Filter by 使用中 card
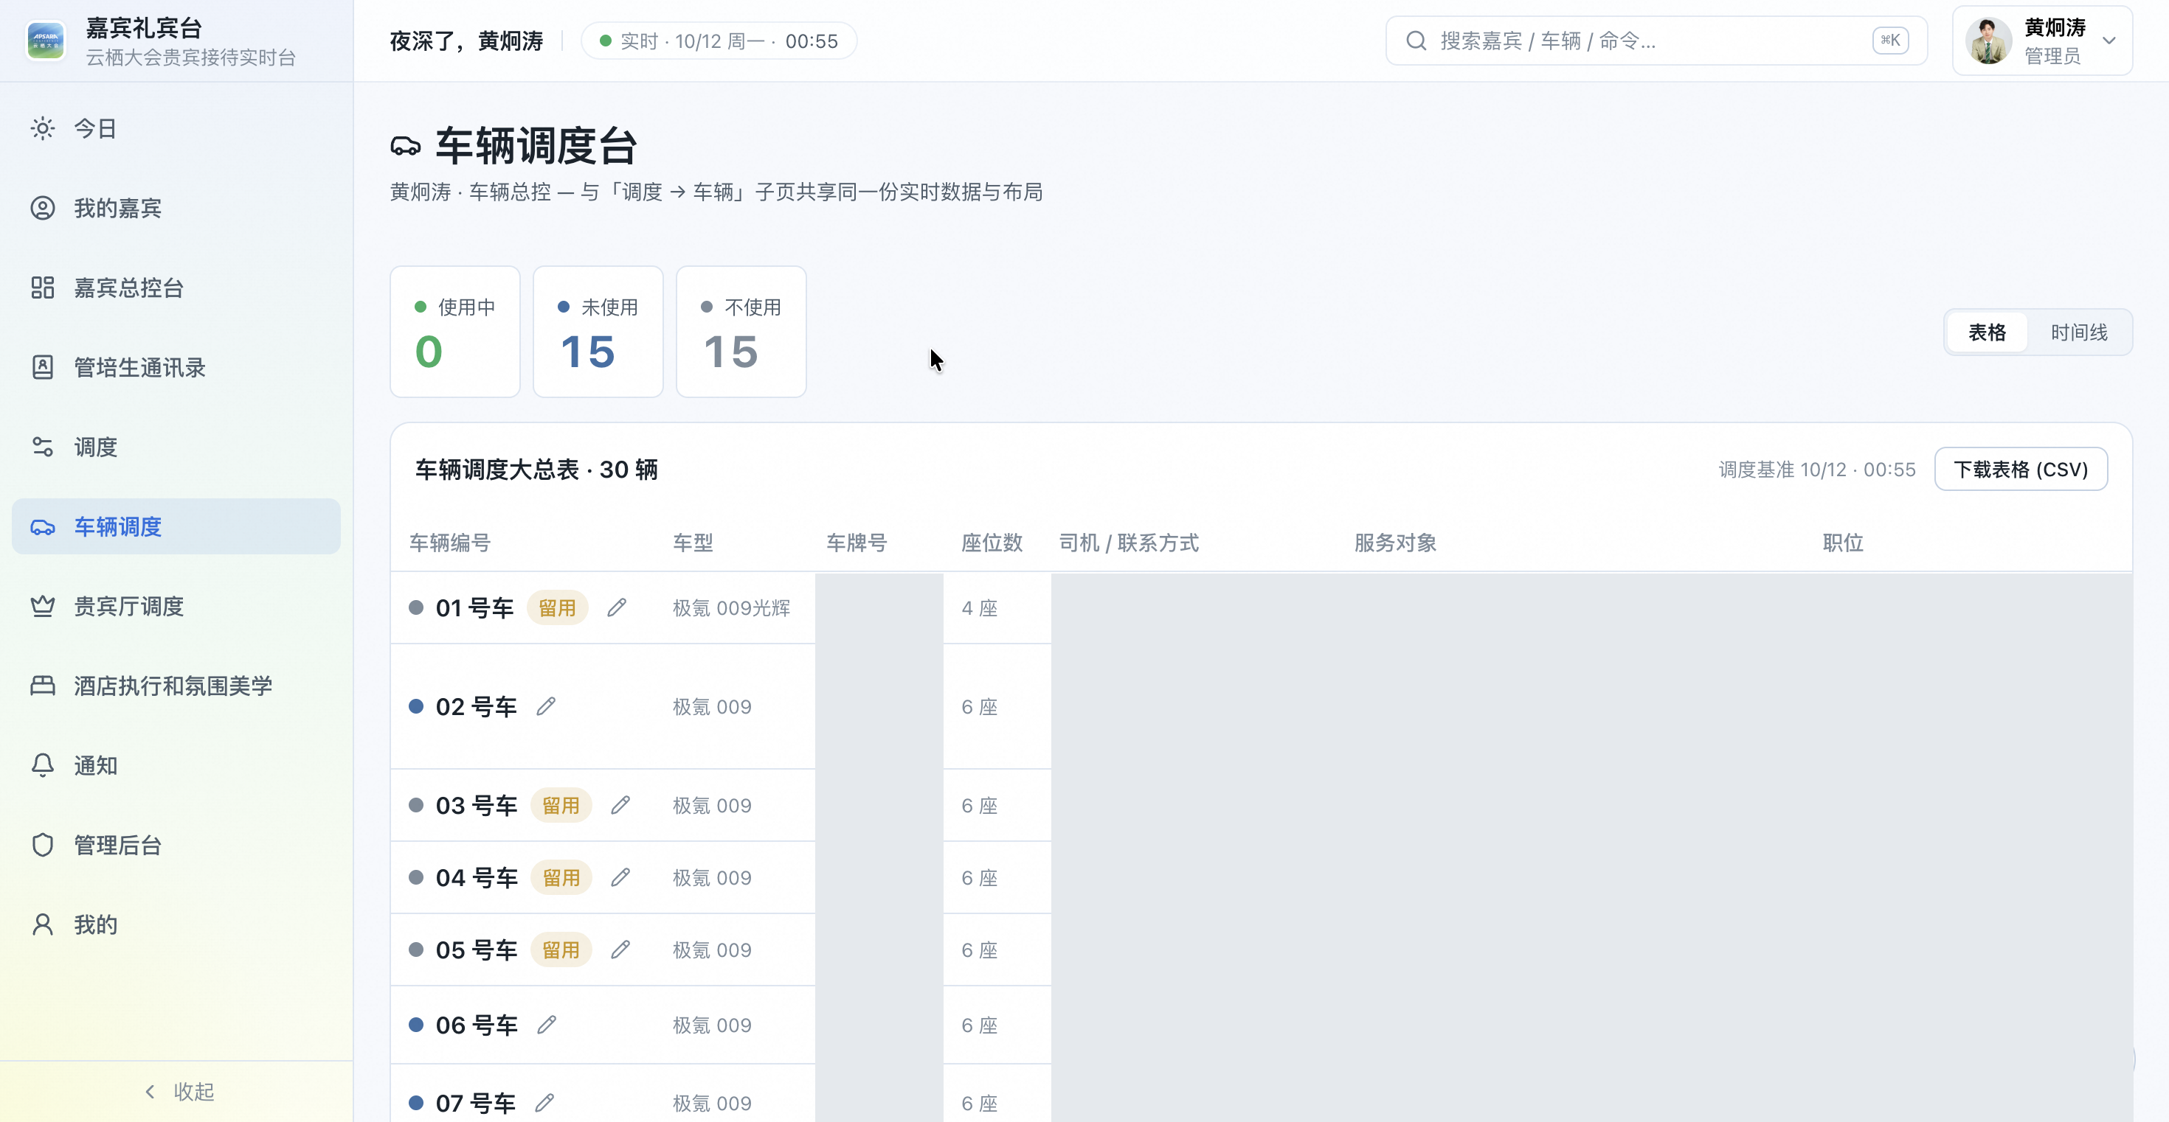 tap(454, 332)
